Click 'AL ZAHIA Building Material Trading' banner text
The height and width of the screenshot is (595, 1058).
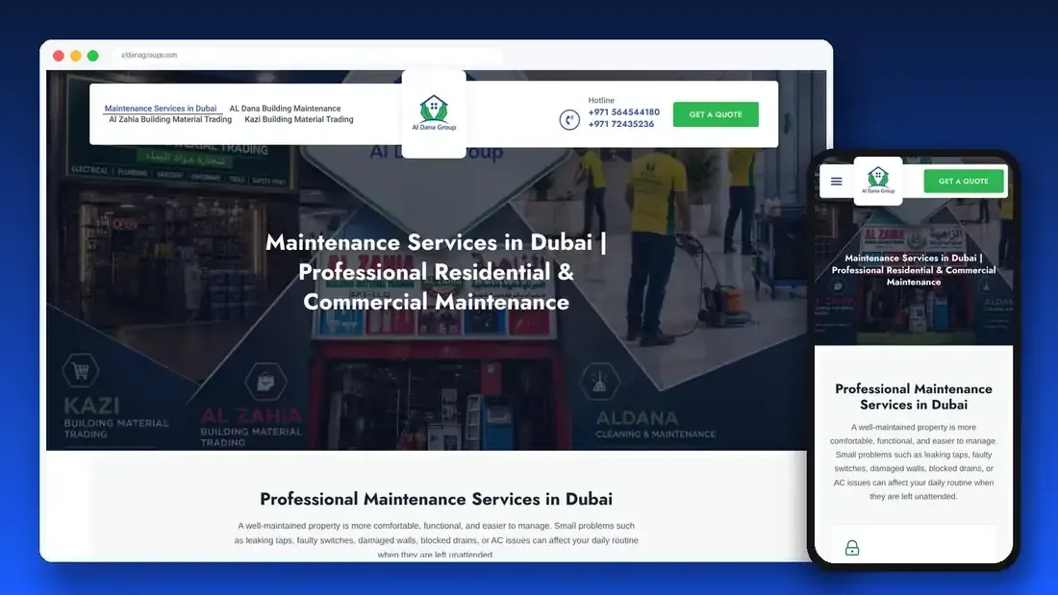(x=251, y=427)
